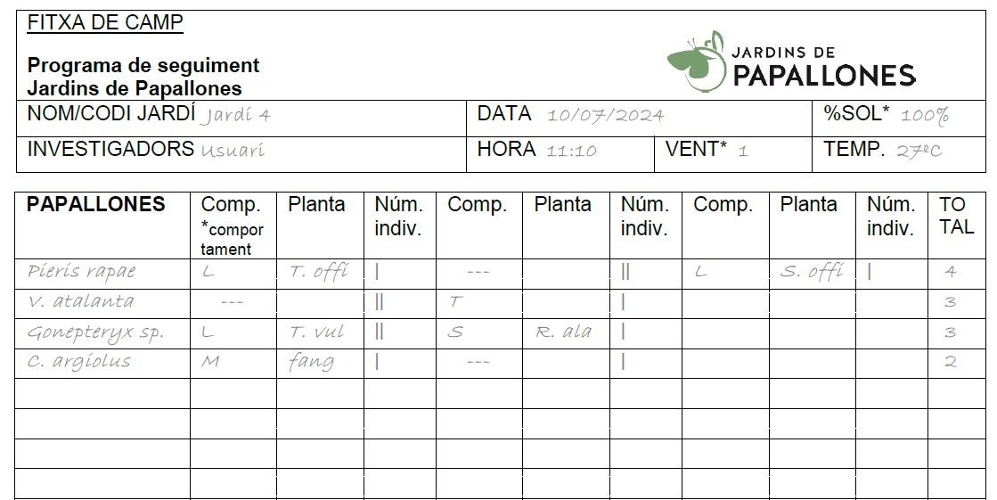Select the Pieris rapae species cell
997x500 pixels.
[x=102, y=275]
